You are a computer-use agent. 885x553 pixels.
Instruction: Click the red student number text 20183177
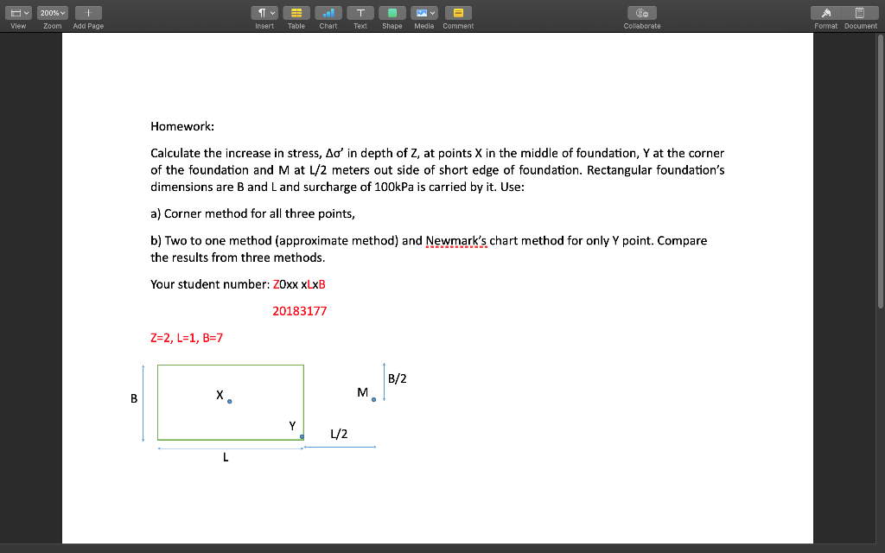[300, 311]
